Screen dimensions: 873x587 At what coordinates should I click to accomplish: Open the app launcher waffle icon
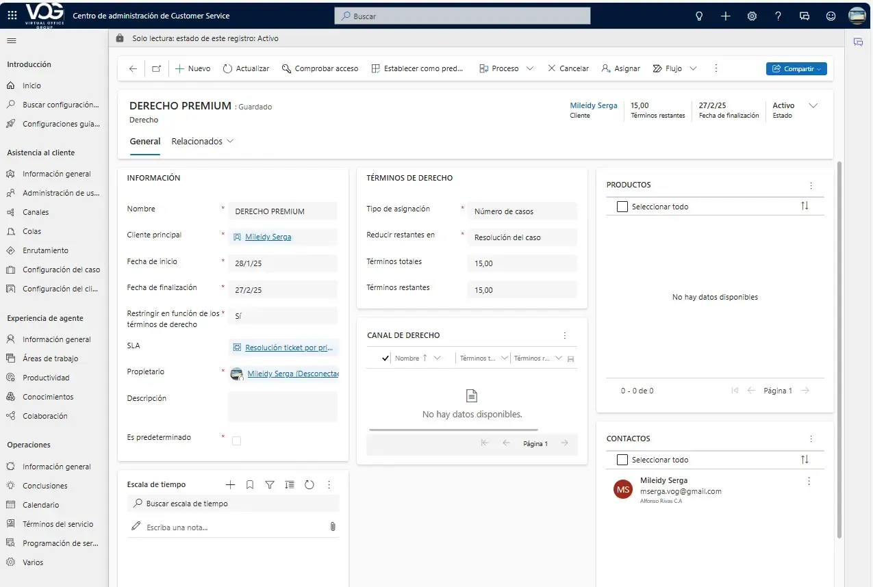12,16
